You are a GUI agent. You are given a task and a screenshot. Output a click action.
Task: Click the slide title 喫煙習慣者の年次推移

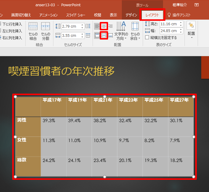61,71
